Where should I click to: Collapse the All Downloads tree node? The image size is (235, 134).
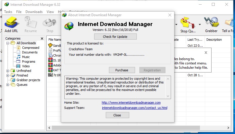point(8,43)
